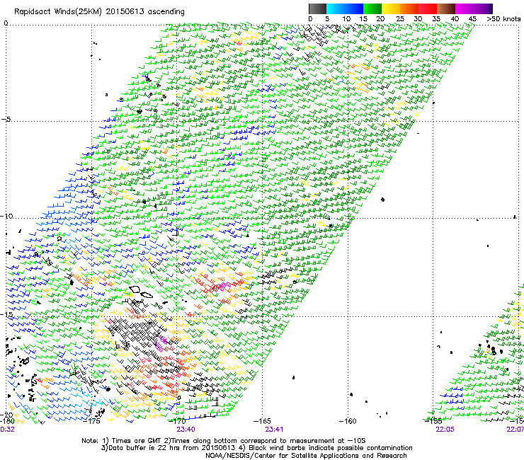Click the '-10' latitude axis label
This screenshot has width=524, height=460.
(6, 216)
